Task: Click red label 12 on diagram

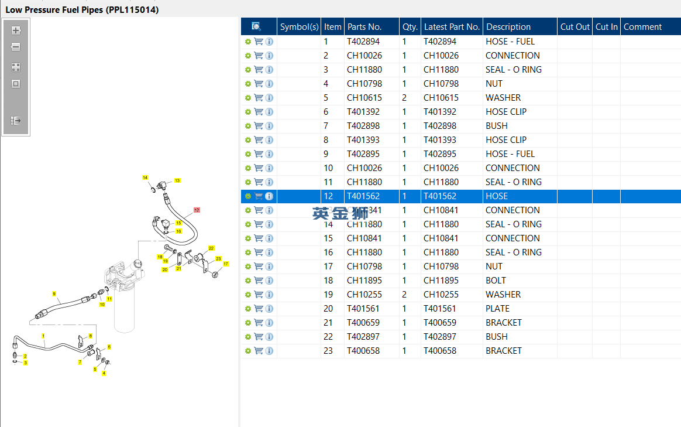Action: 197,210
